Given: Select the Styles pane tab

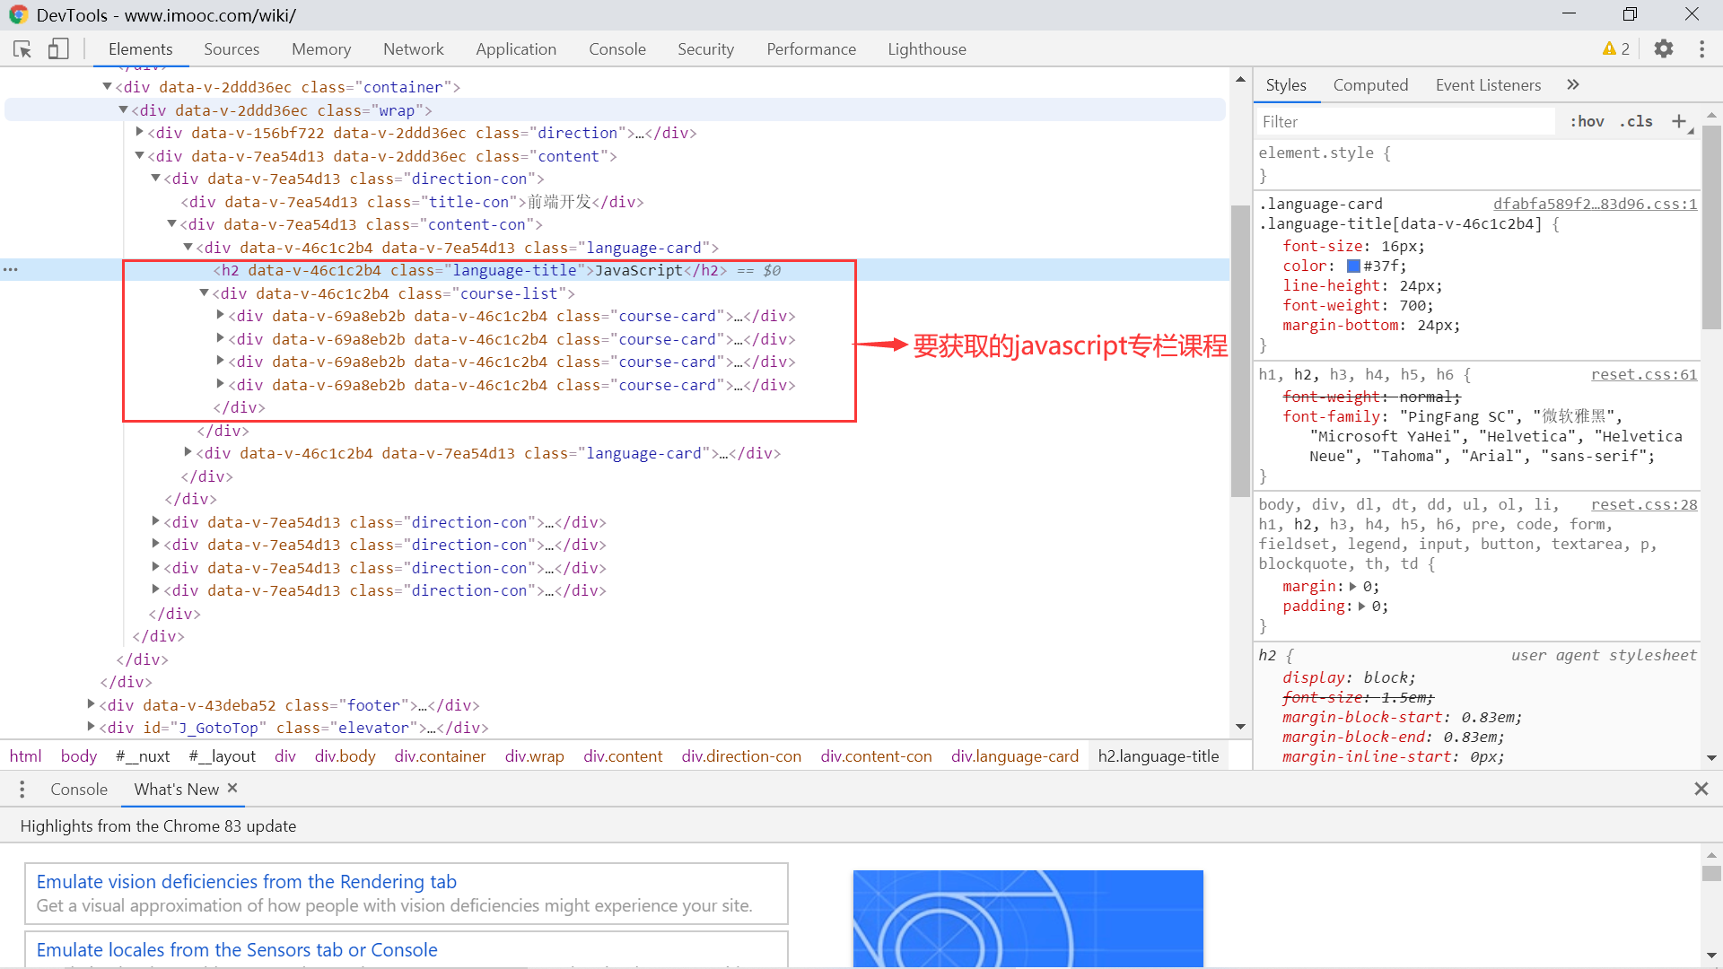Looking at the screenshot, I should click(1286, 84).
